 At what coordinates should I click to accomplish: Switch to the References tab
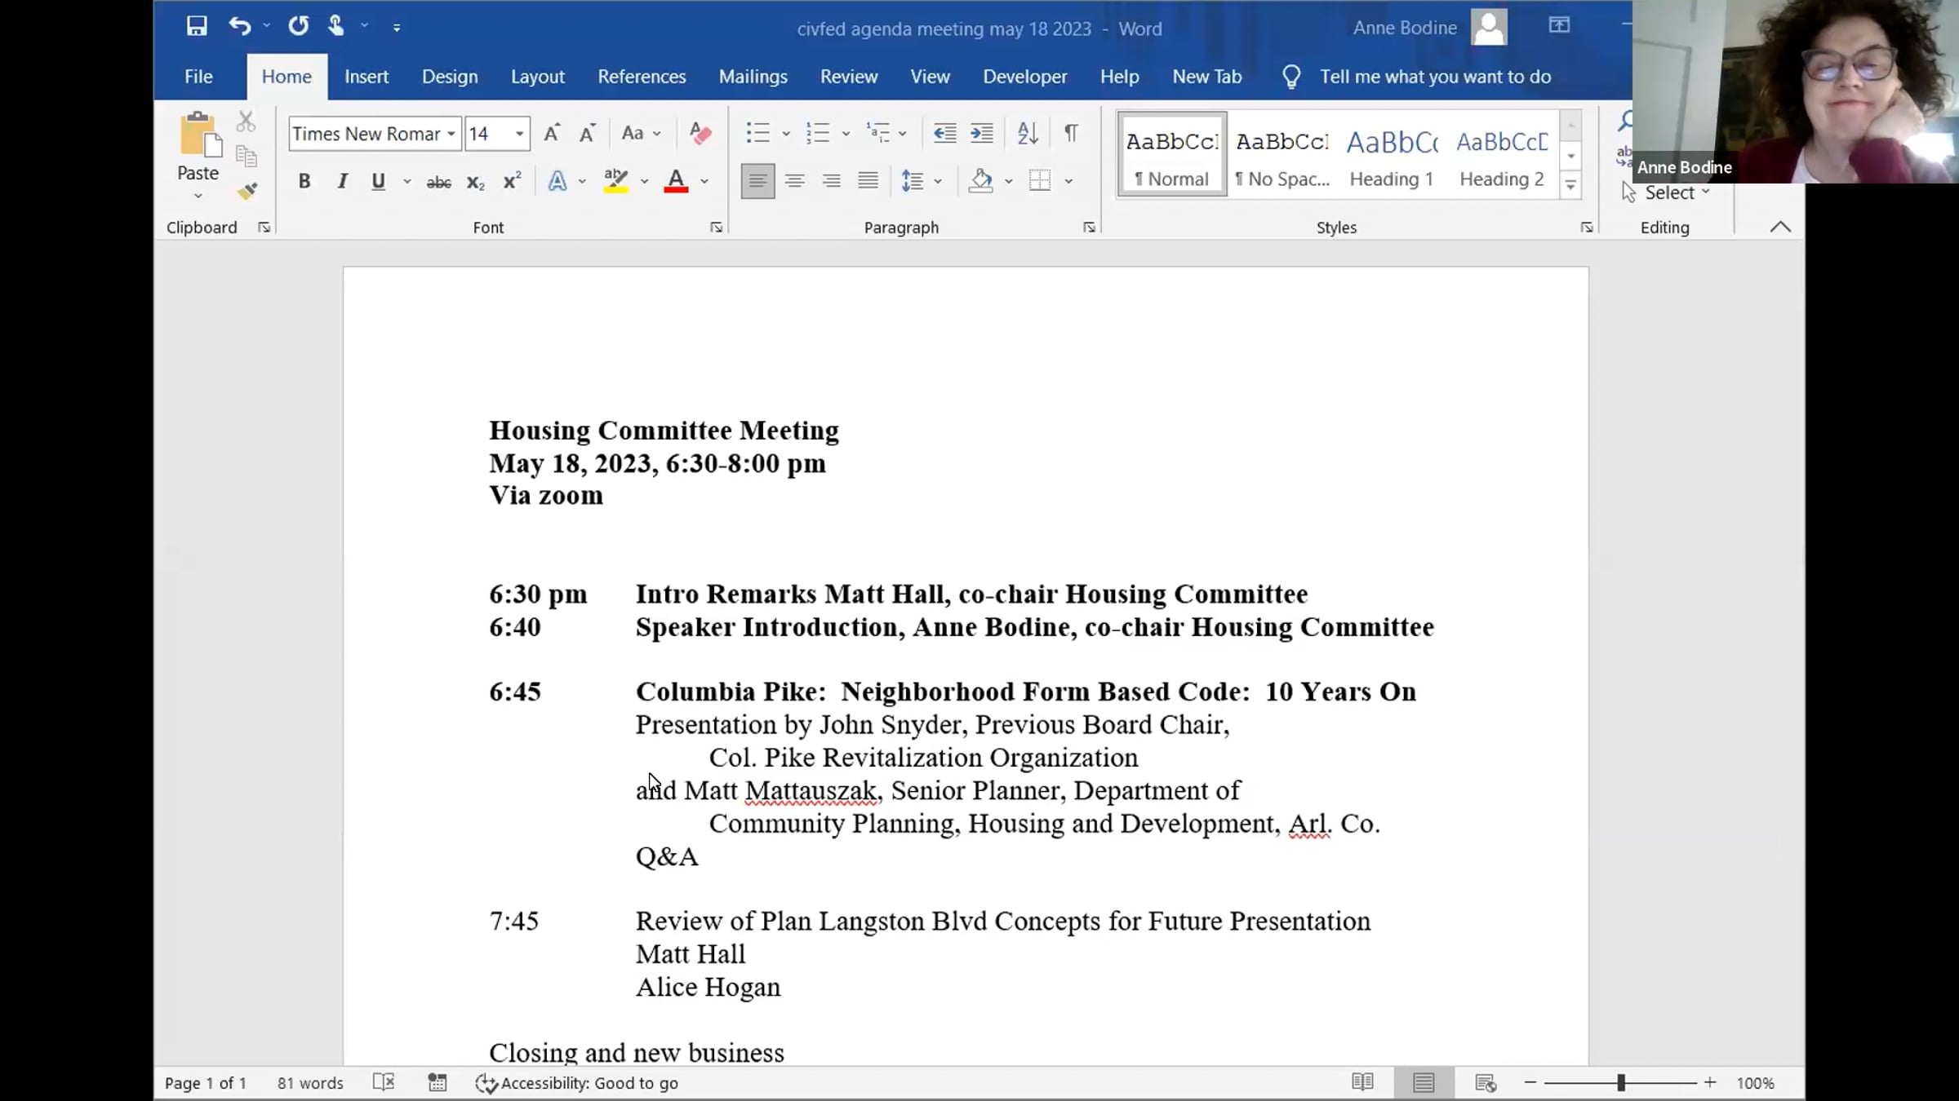[642, 77]
